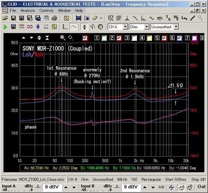Open the File menu
This screenshot has height=193, width=208.
[x=13, y=11]
